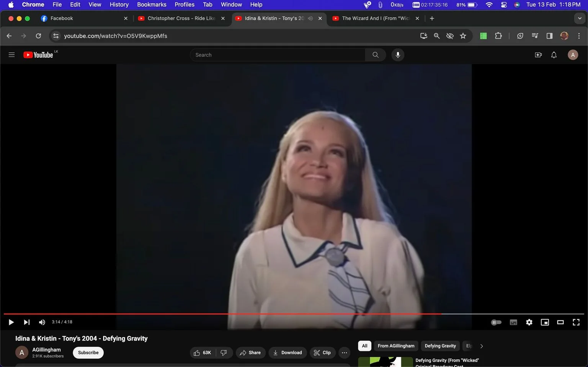Screen dimensions: 588x367
Task: Download the video
Action: coord(287,352)
